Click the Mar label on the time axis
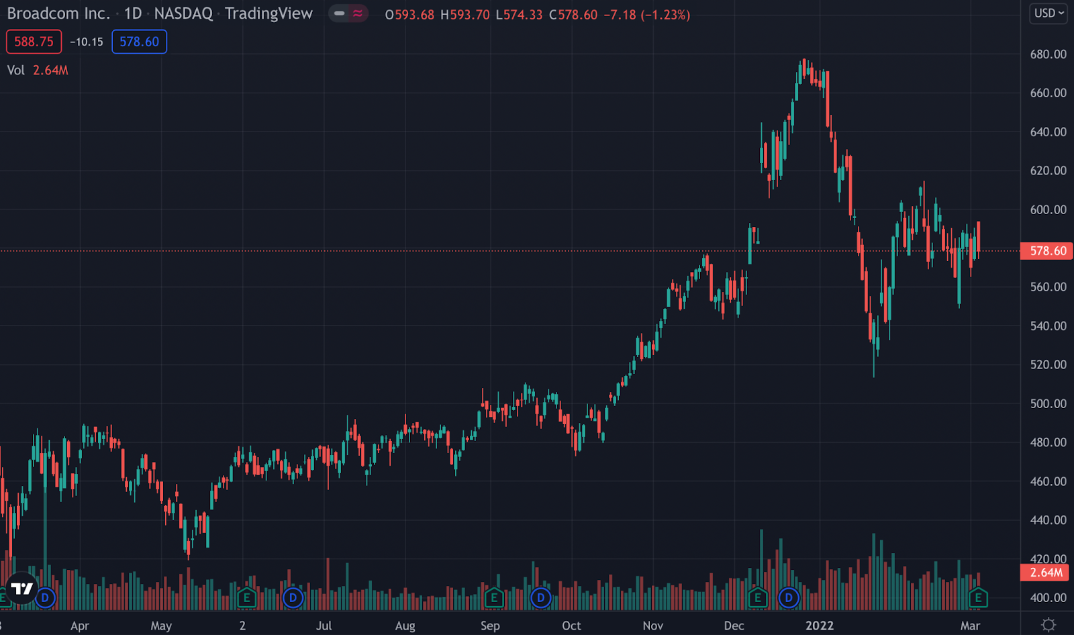 [970, 626]
